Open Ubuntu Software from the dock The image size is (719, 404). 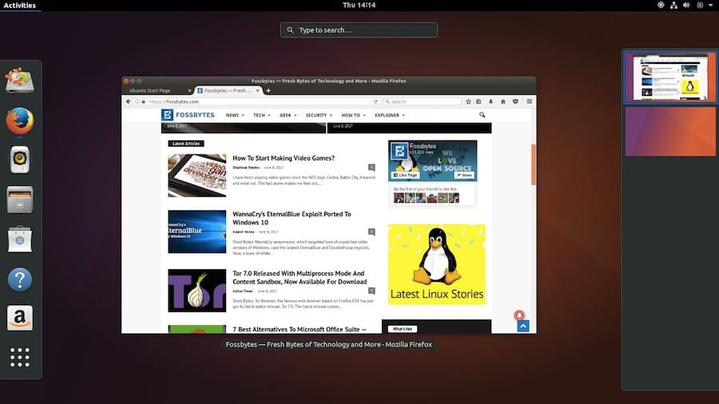pos(20,239)
